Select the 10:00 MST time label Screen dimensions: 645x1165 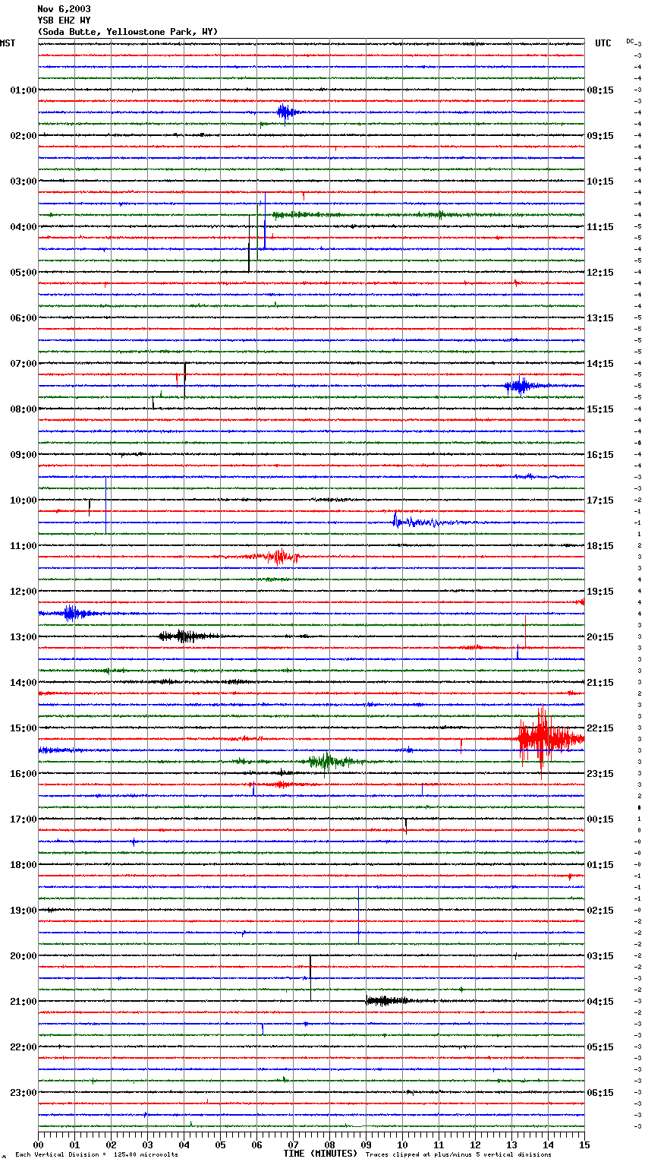pos(24,500)
